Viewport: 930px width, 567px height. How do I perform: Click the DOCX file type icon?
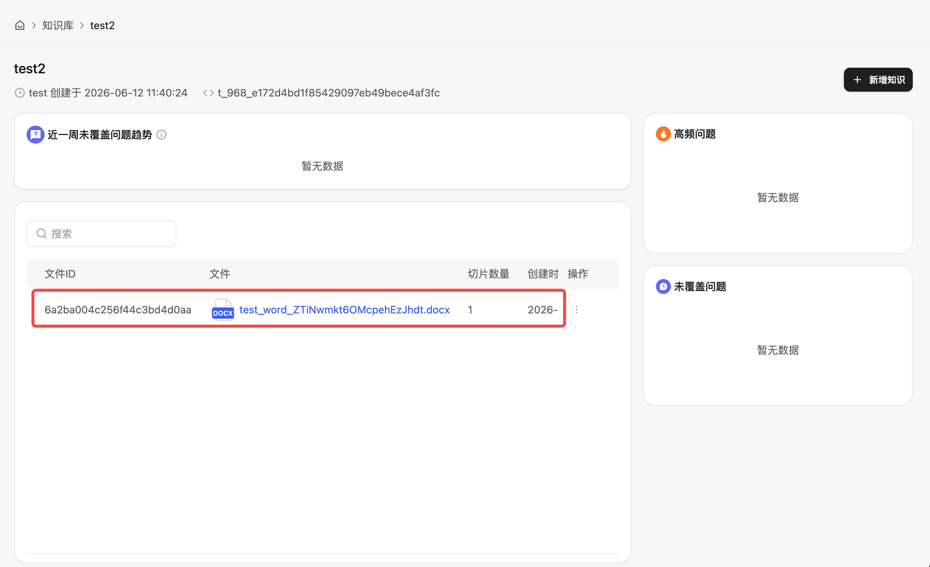pyautogui.click(x=223, y=310)
